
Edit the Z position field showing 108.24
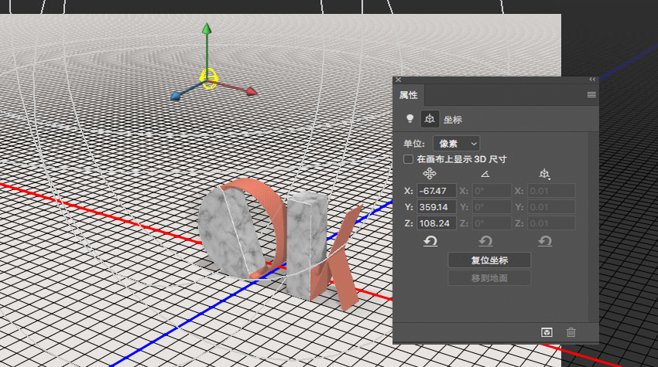[x=437, y=223]
